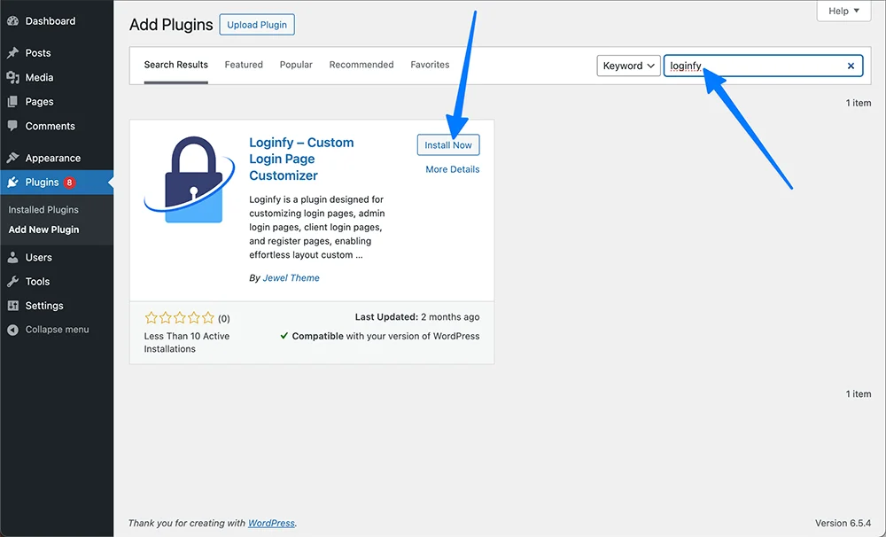Go to Dashboard in sidebar
Image resolution: width=886 pixels, height=537 pixels.
point(51,21)
